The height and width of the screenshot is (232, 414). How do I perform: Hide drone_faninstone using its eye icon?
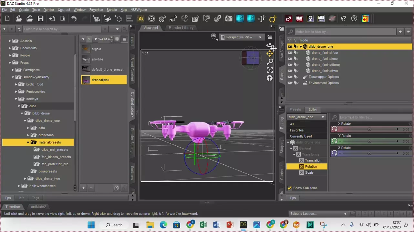click(290, 59)
